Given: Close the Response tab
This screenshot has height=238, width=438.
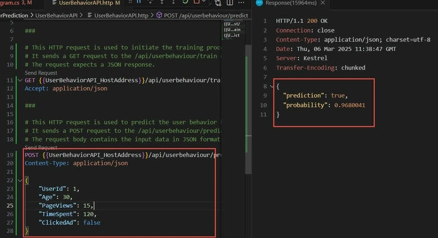Looking at the screenshot, I should (322, 3).
